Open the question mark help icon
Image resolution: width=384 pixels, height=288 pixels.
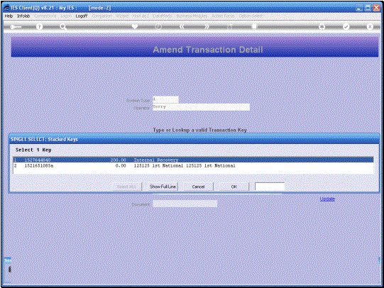39,27
